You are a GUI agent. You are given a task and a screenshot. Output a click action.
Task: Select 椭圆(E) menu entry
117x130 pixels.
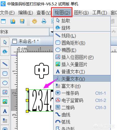pyautogui.click(x=82, y=50)
